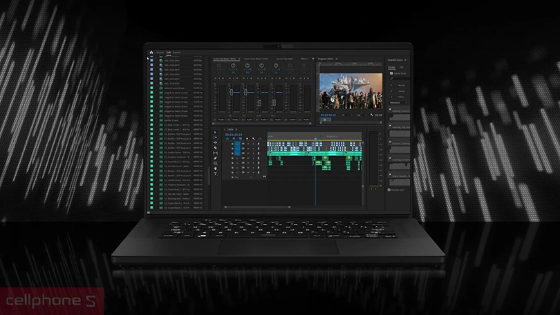Switch to Edit tab in Essential Sound
Image resolution: width=560 pixels, height=315 pixels.
(402, 67)
